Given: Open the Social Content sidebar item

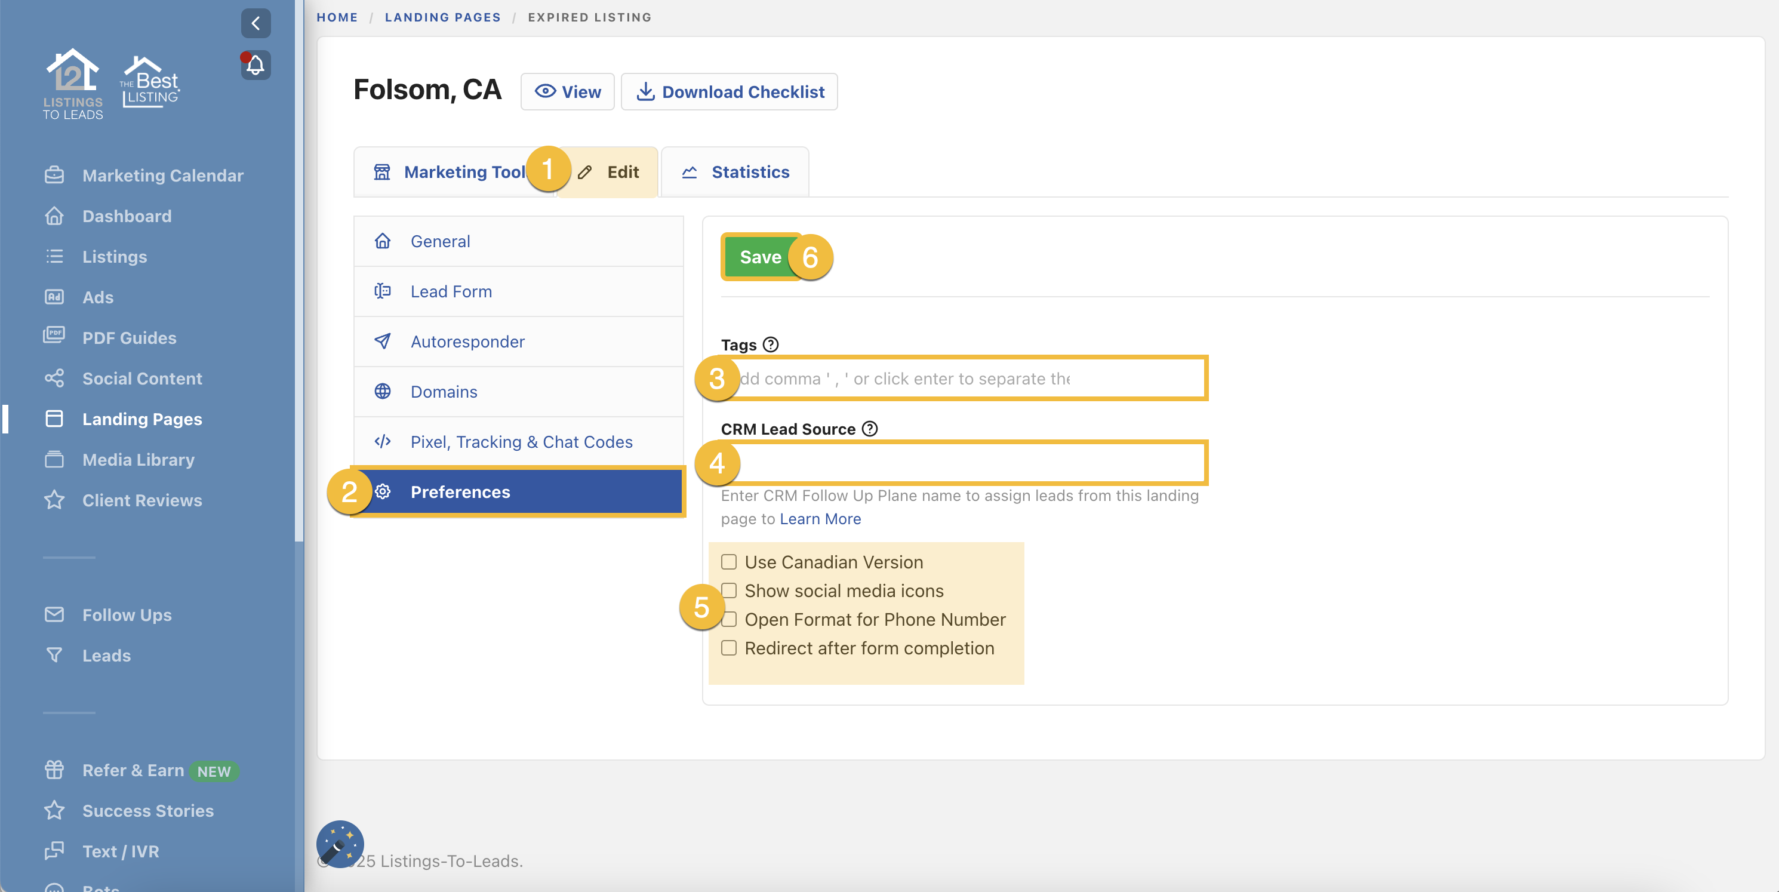Looking at the screenshot, I should pyautogui.click(x=141, y=379).
